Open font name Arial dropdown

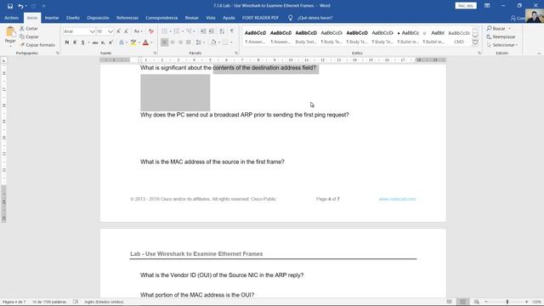92,31
